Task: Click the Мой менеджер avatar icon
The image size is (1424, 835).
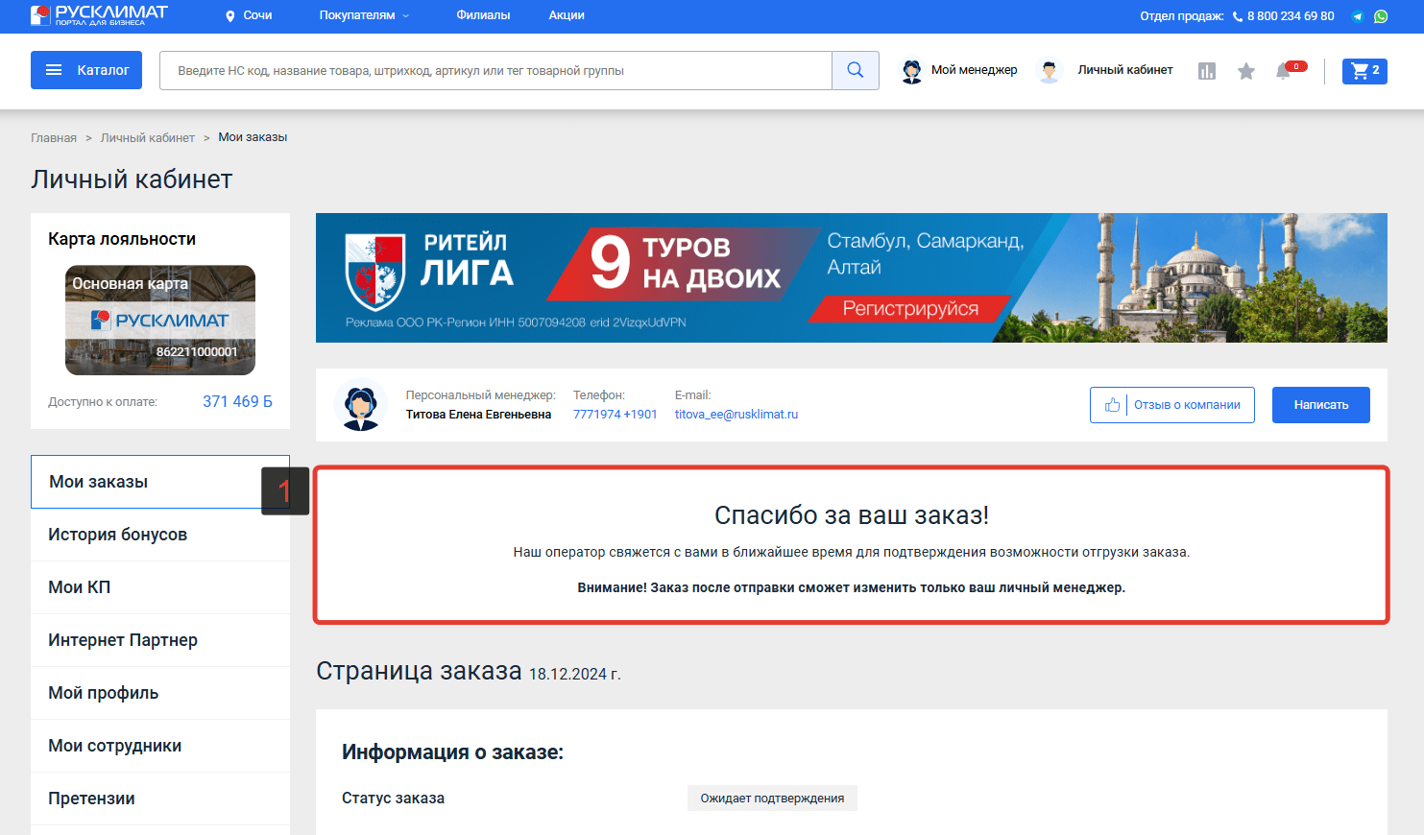Action: 912,71
